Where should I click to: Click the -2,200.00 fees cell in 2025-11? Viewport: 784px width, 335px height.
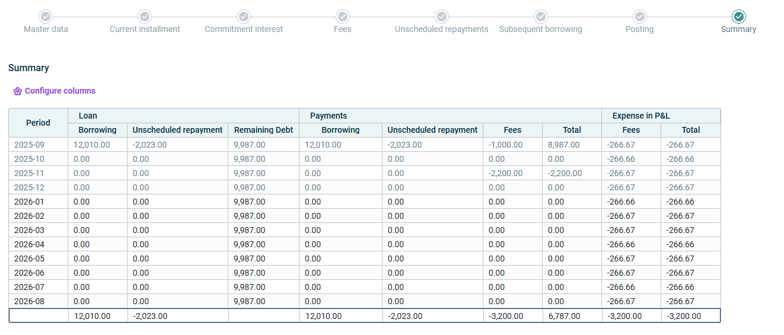click(x=513, y=173)
